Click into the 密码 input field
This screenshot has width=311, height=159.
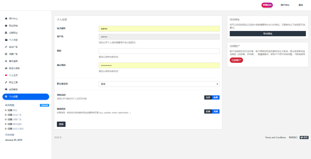click(159, 51)
